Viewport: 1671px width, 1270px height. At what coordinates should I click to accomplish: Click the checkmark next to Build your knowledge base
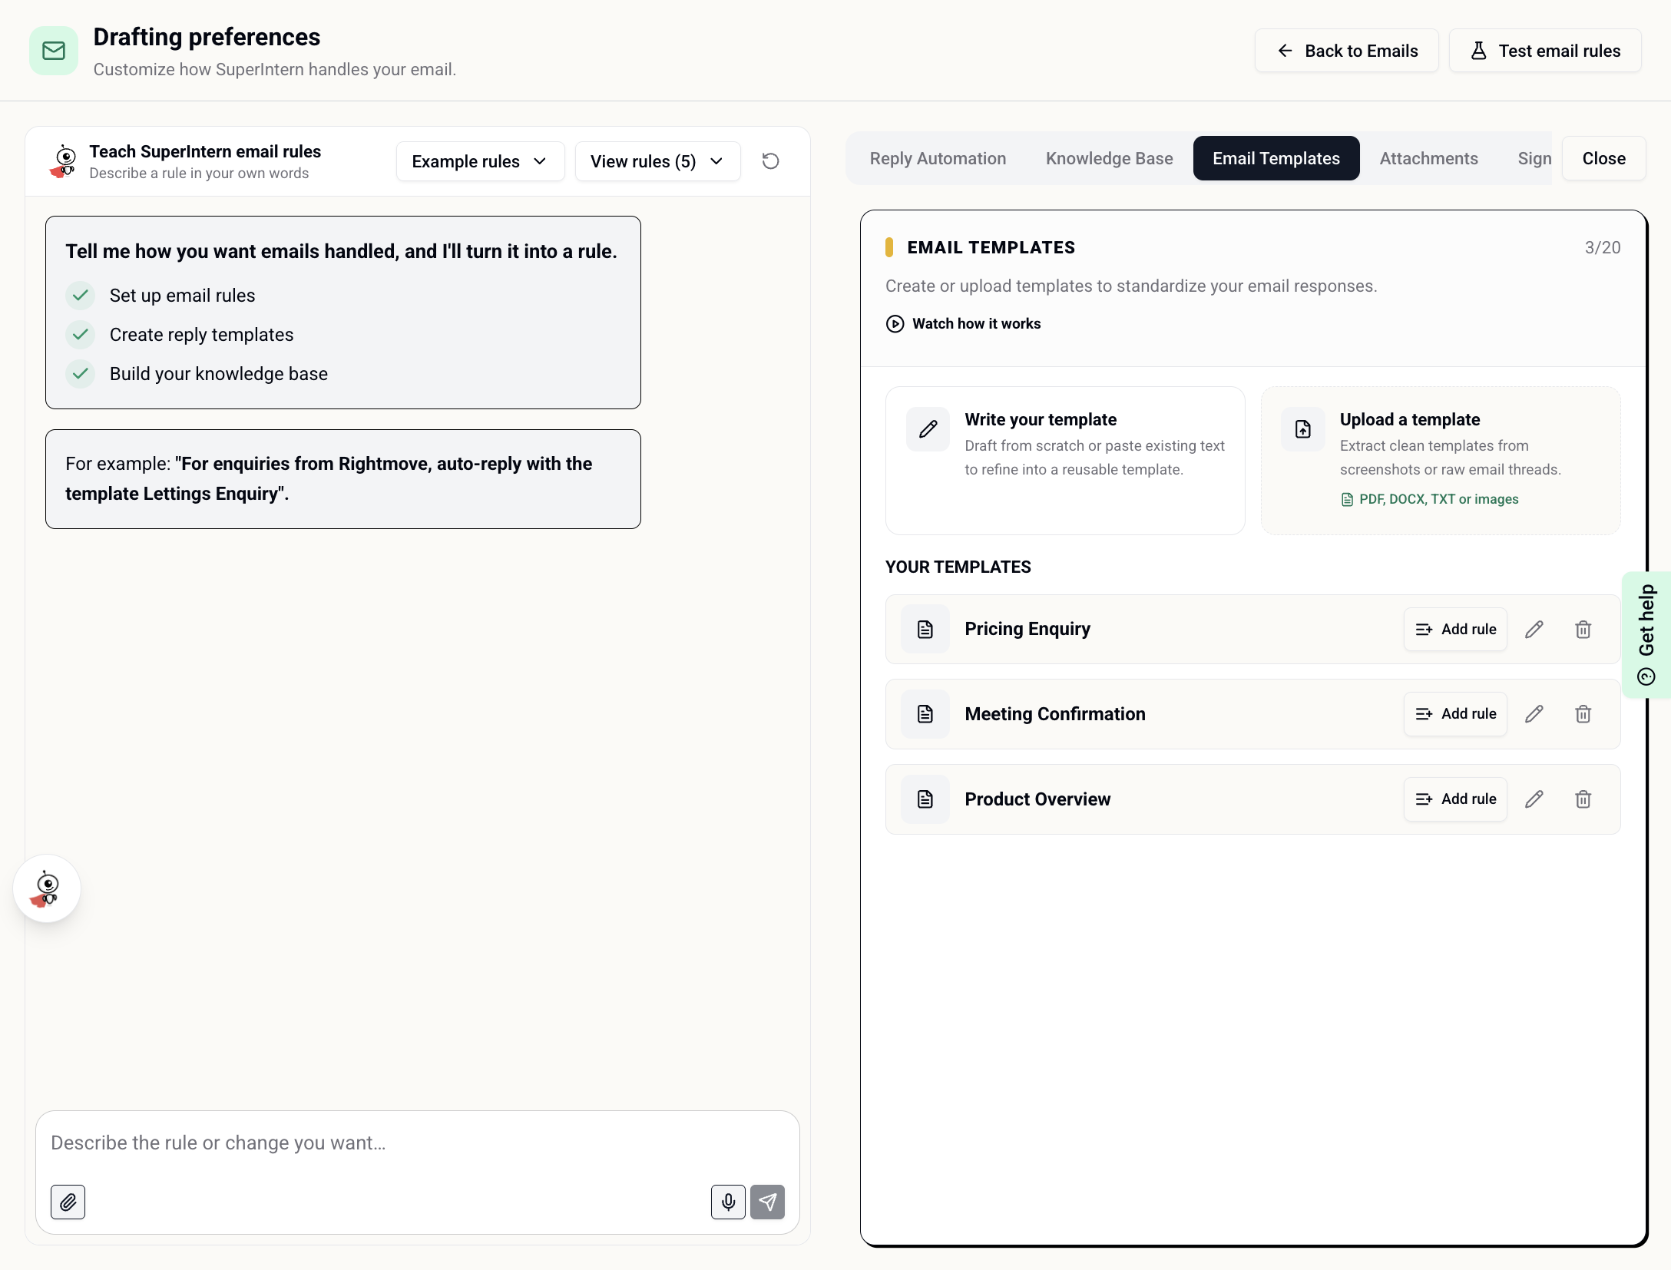tap(80, 374)
